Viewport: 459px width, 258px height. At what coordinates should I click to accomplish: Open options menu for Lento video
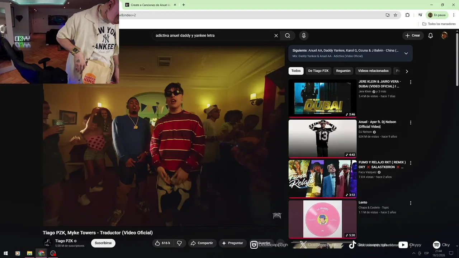[x=411, y=203]
